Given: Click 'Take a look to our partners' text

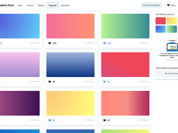Looking at the screenshot, I should [167, 68].
